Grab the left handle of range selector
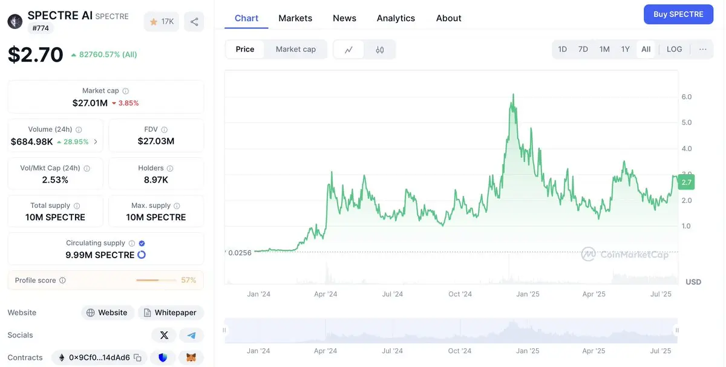 coord(224,330)
